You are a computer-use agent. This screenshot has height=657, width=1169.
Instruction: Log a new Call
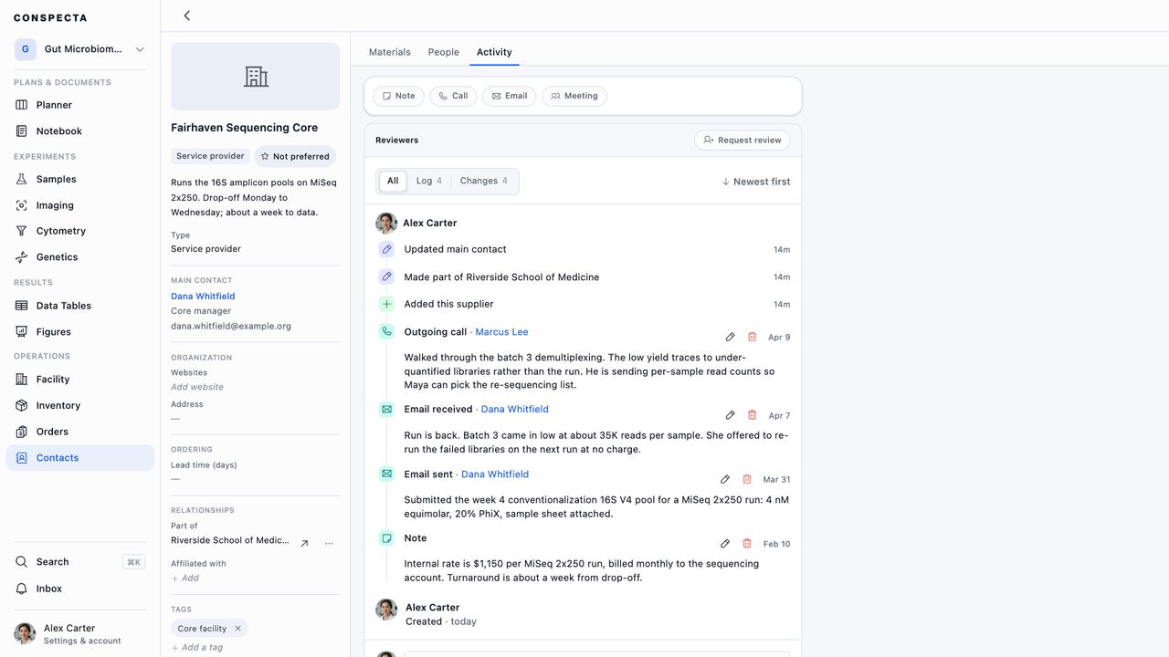(x=453, y=96)
